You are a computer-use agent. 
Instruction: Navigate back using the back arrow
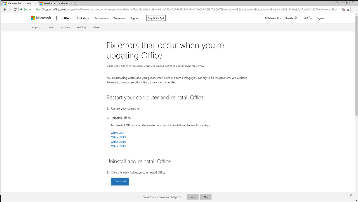(4, 9)
